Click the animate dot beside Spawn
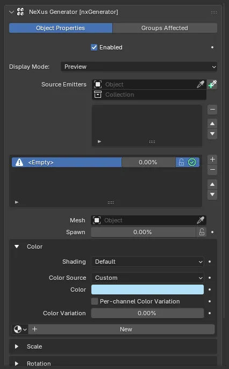Screen dimensions: 229x369 212,232
